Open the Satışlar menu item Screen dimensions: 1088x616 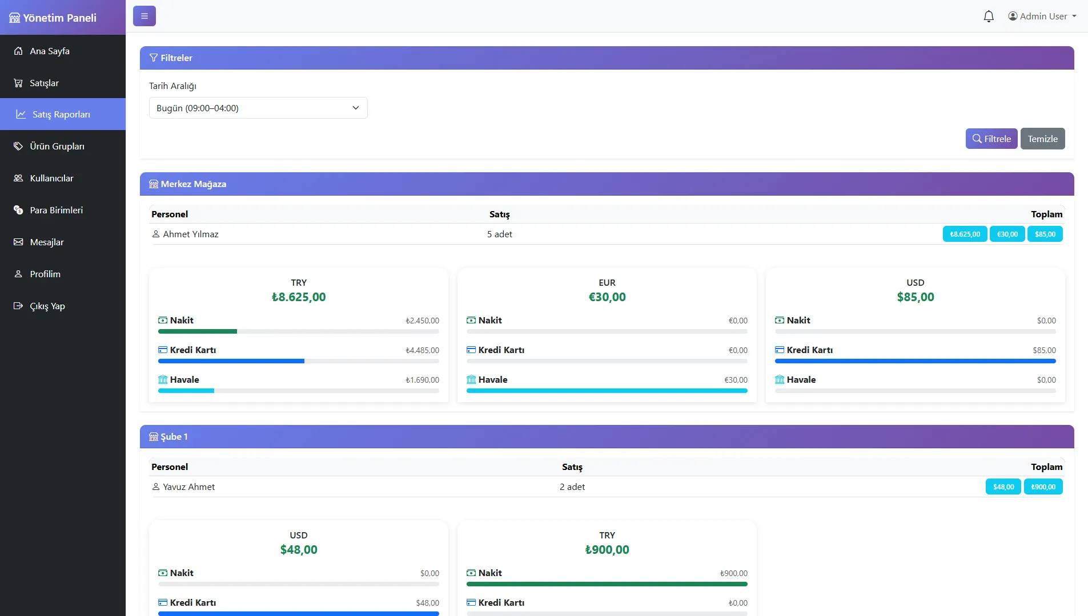63,83
